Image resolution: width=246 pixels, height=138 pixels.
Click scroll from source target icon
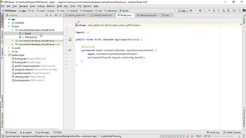47,15
